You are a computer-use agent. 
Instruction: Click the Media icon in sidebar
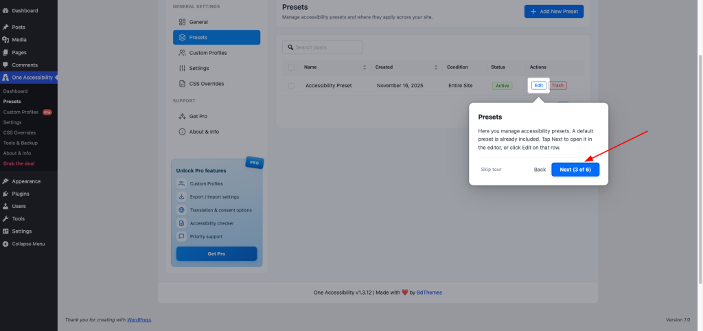[x=5, y=39]
